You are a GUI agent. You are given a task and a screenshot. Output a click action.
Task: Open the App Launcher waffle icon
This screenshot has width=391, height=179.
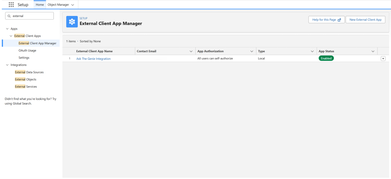[11, 4]
